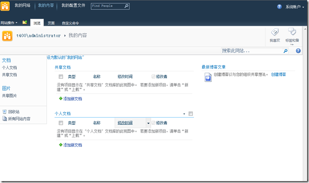
Task: Click the 所有网站内容 document icon
Action: click(4, 119)
